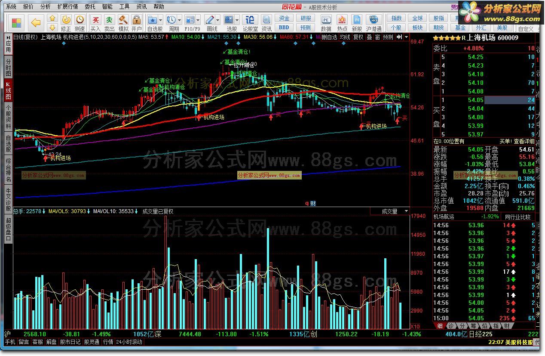The image size is (545, 356).
Task: Toggle 窗 multi-window mode
Action: [377, 37]
